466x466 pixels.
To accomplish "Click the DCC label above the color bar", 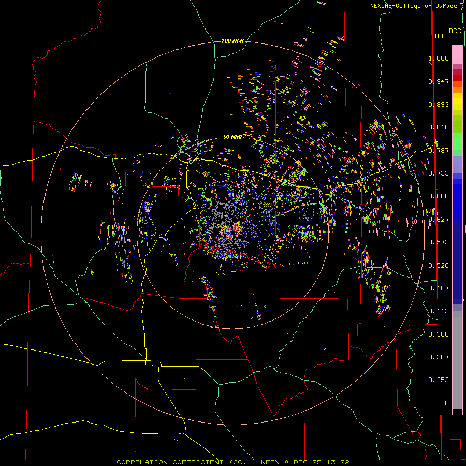I will [455, 31].
